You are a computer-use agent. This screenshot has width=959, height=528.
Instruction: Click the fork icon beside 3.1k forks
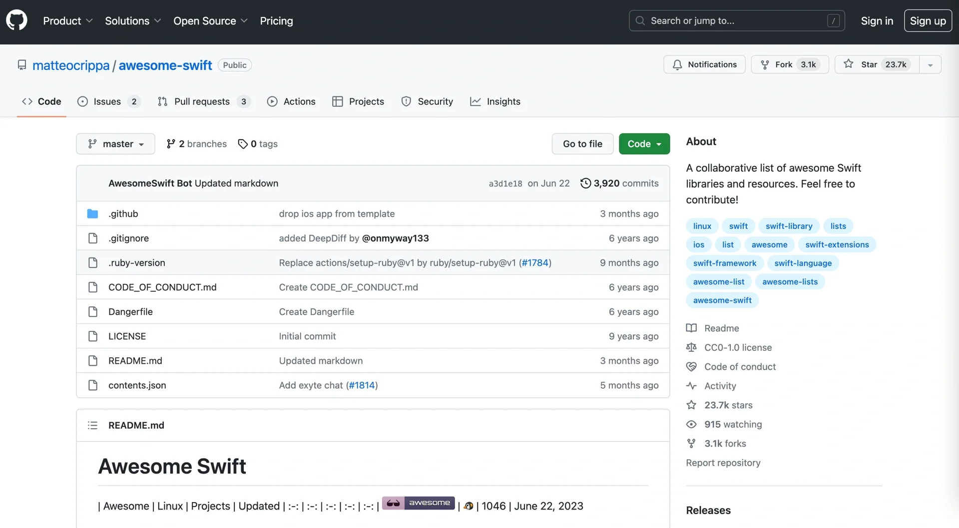click(691, 443)
